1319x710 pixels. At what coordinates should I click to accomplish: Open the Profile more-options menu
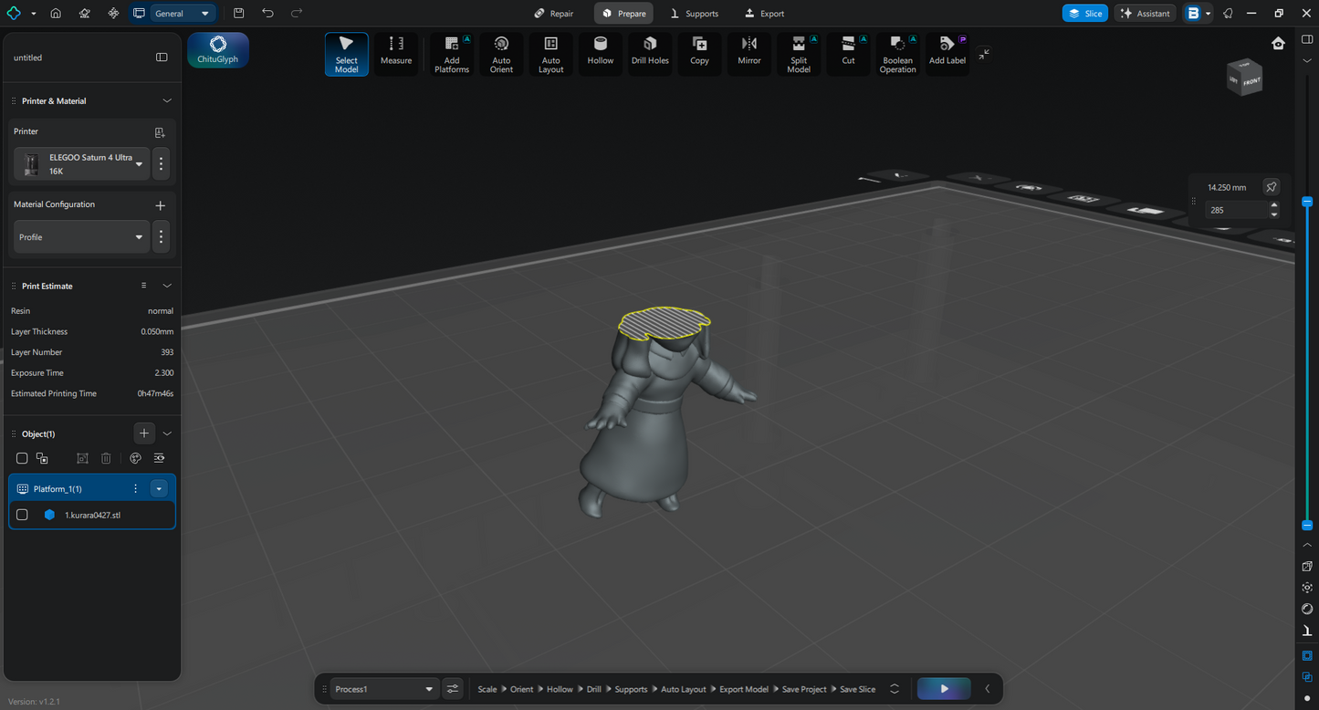[x=161, y=237]
